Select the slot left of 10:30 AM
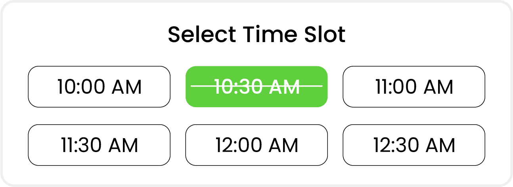 coord(99,87)
